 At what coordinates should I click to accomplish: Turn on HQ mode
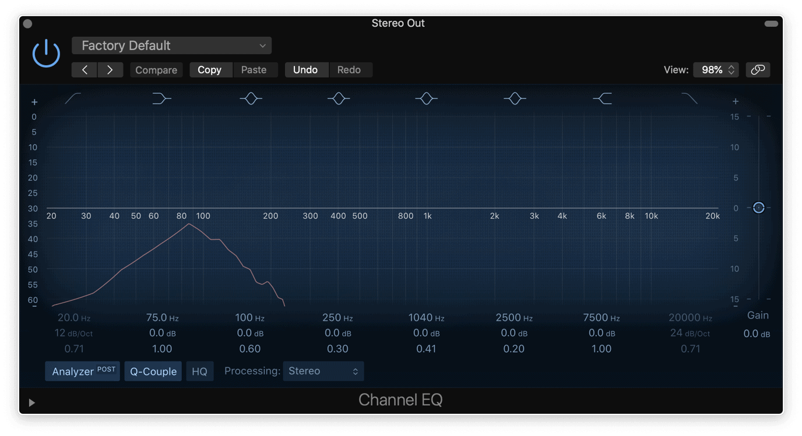199,371
